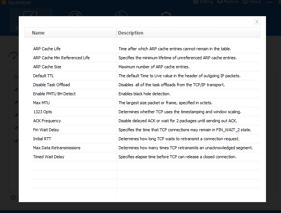Select ARP Cache Min Referenced Life row
This screenshot has height=213, width=281.
point(145,58)
